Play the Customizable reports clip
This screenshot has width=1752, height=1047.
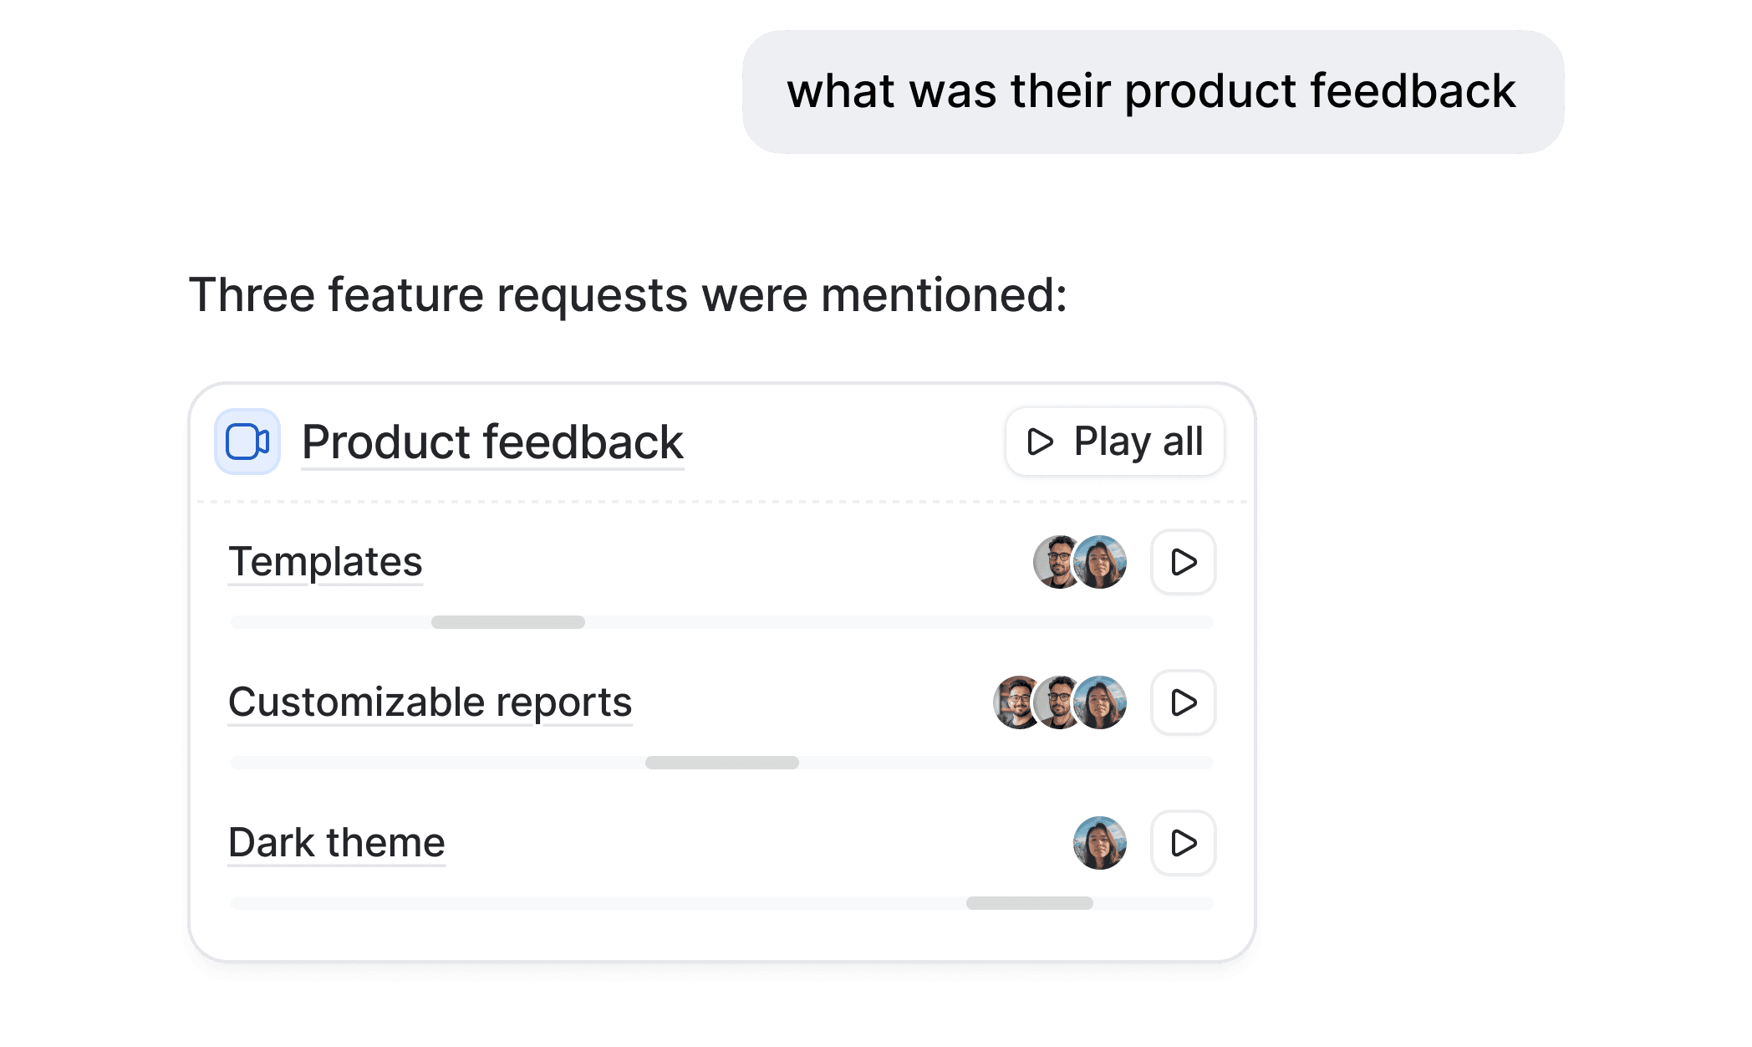point(1183,702)
